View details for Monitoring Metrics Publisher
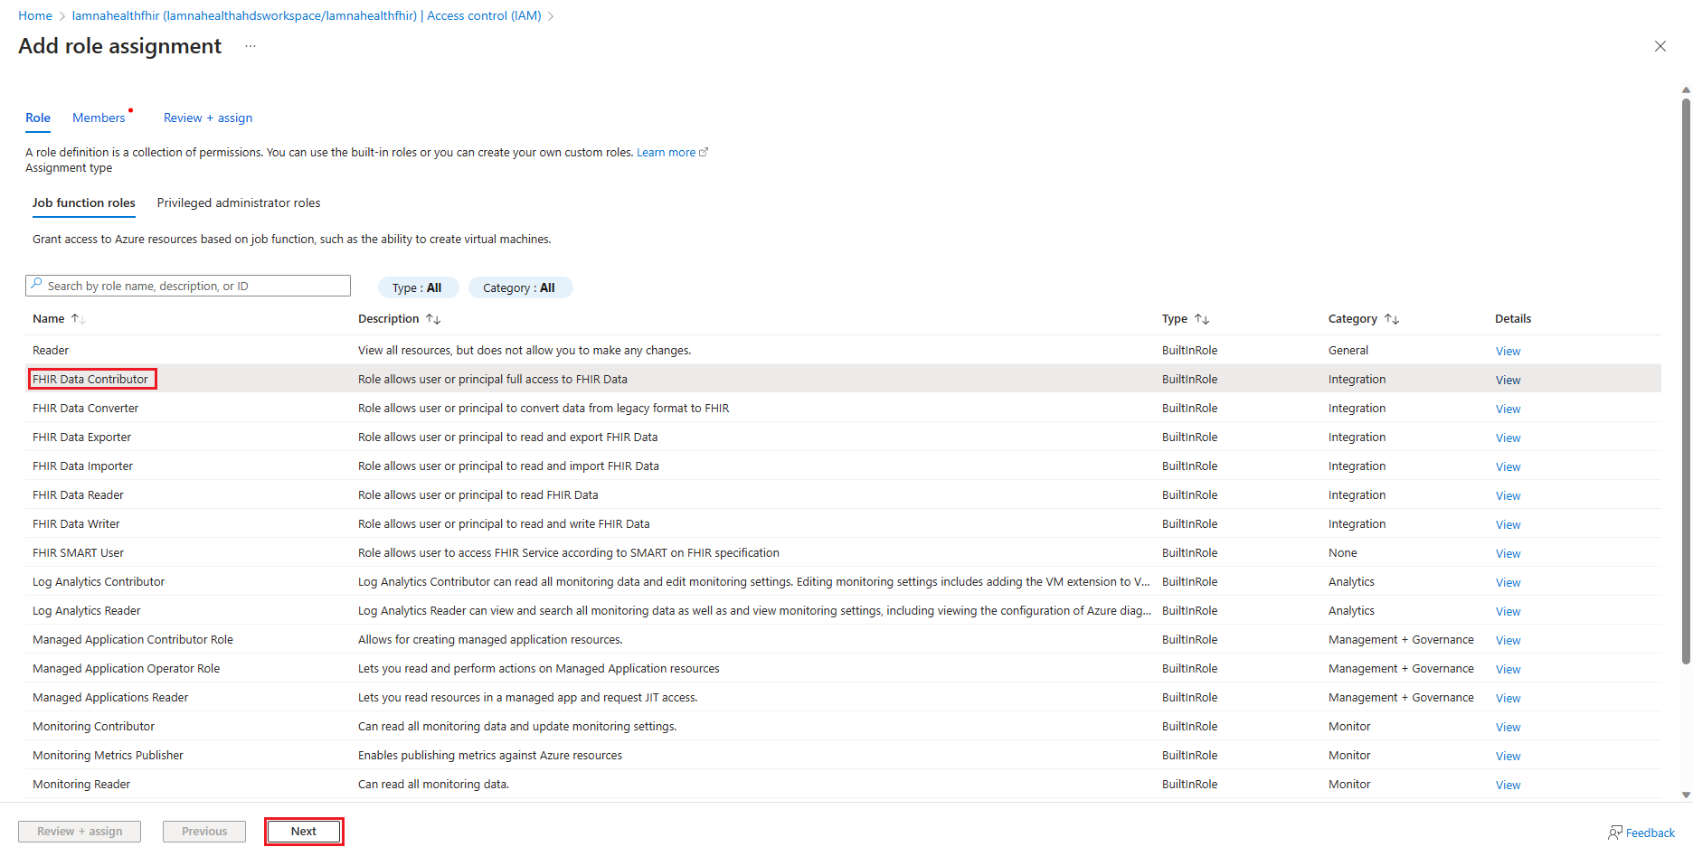The image size is (1693, 847). point(1508,757)
